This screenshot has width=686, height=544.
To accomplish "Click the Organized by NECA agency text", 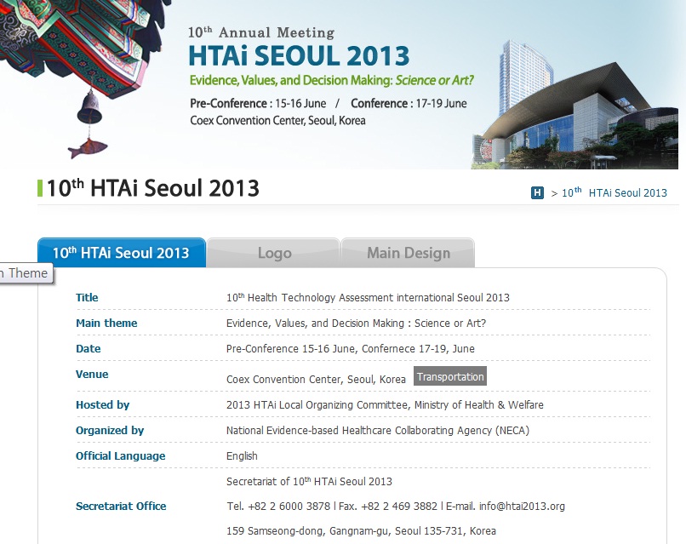I will (x=377, y=431).
